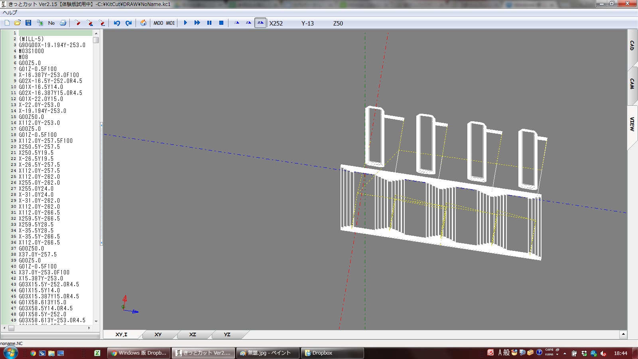
Task: Click the noname.NC status bar entry
Action: (x=12, y=343)
